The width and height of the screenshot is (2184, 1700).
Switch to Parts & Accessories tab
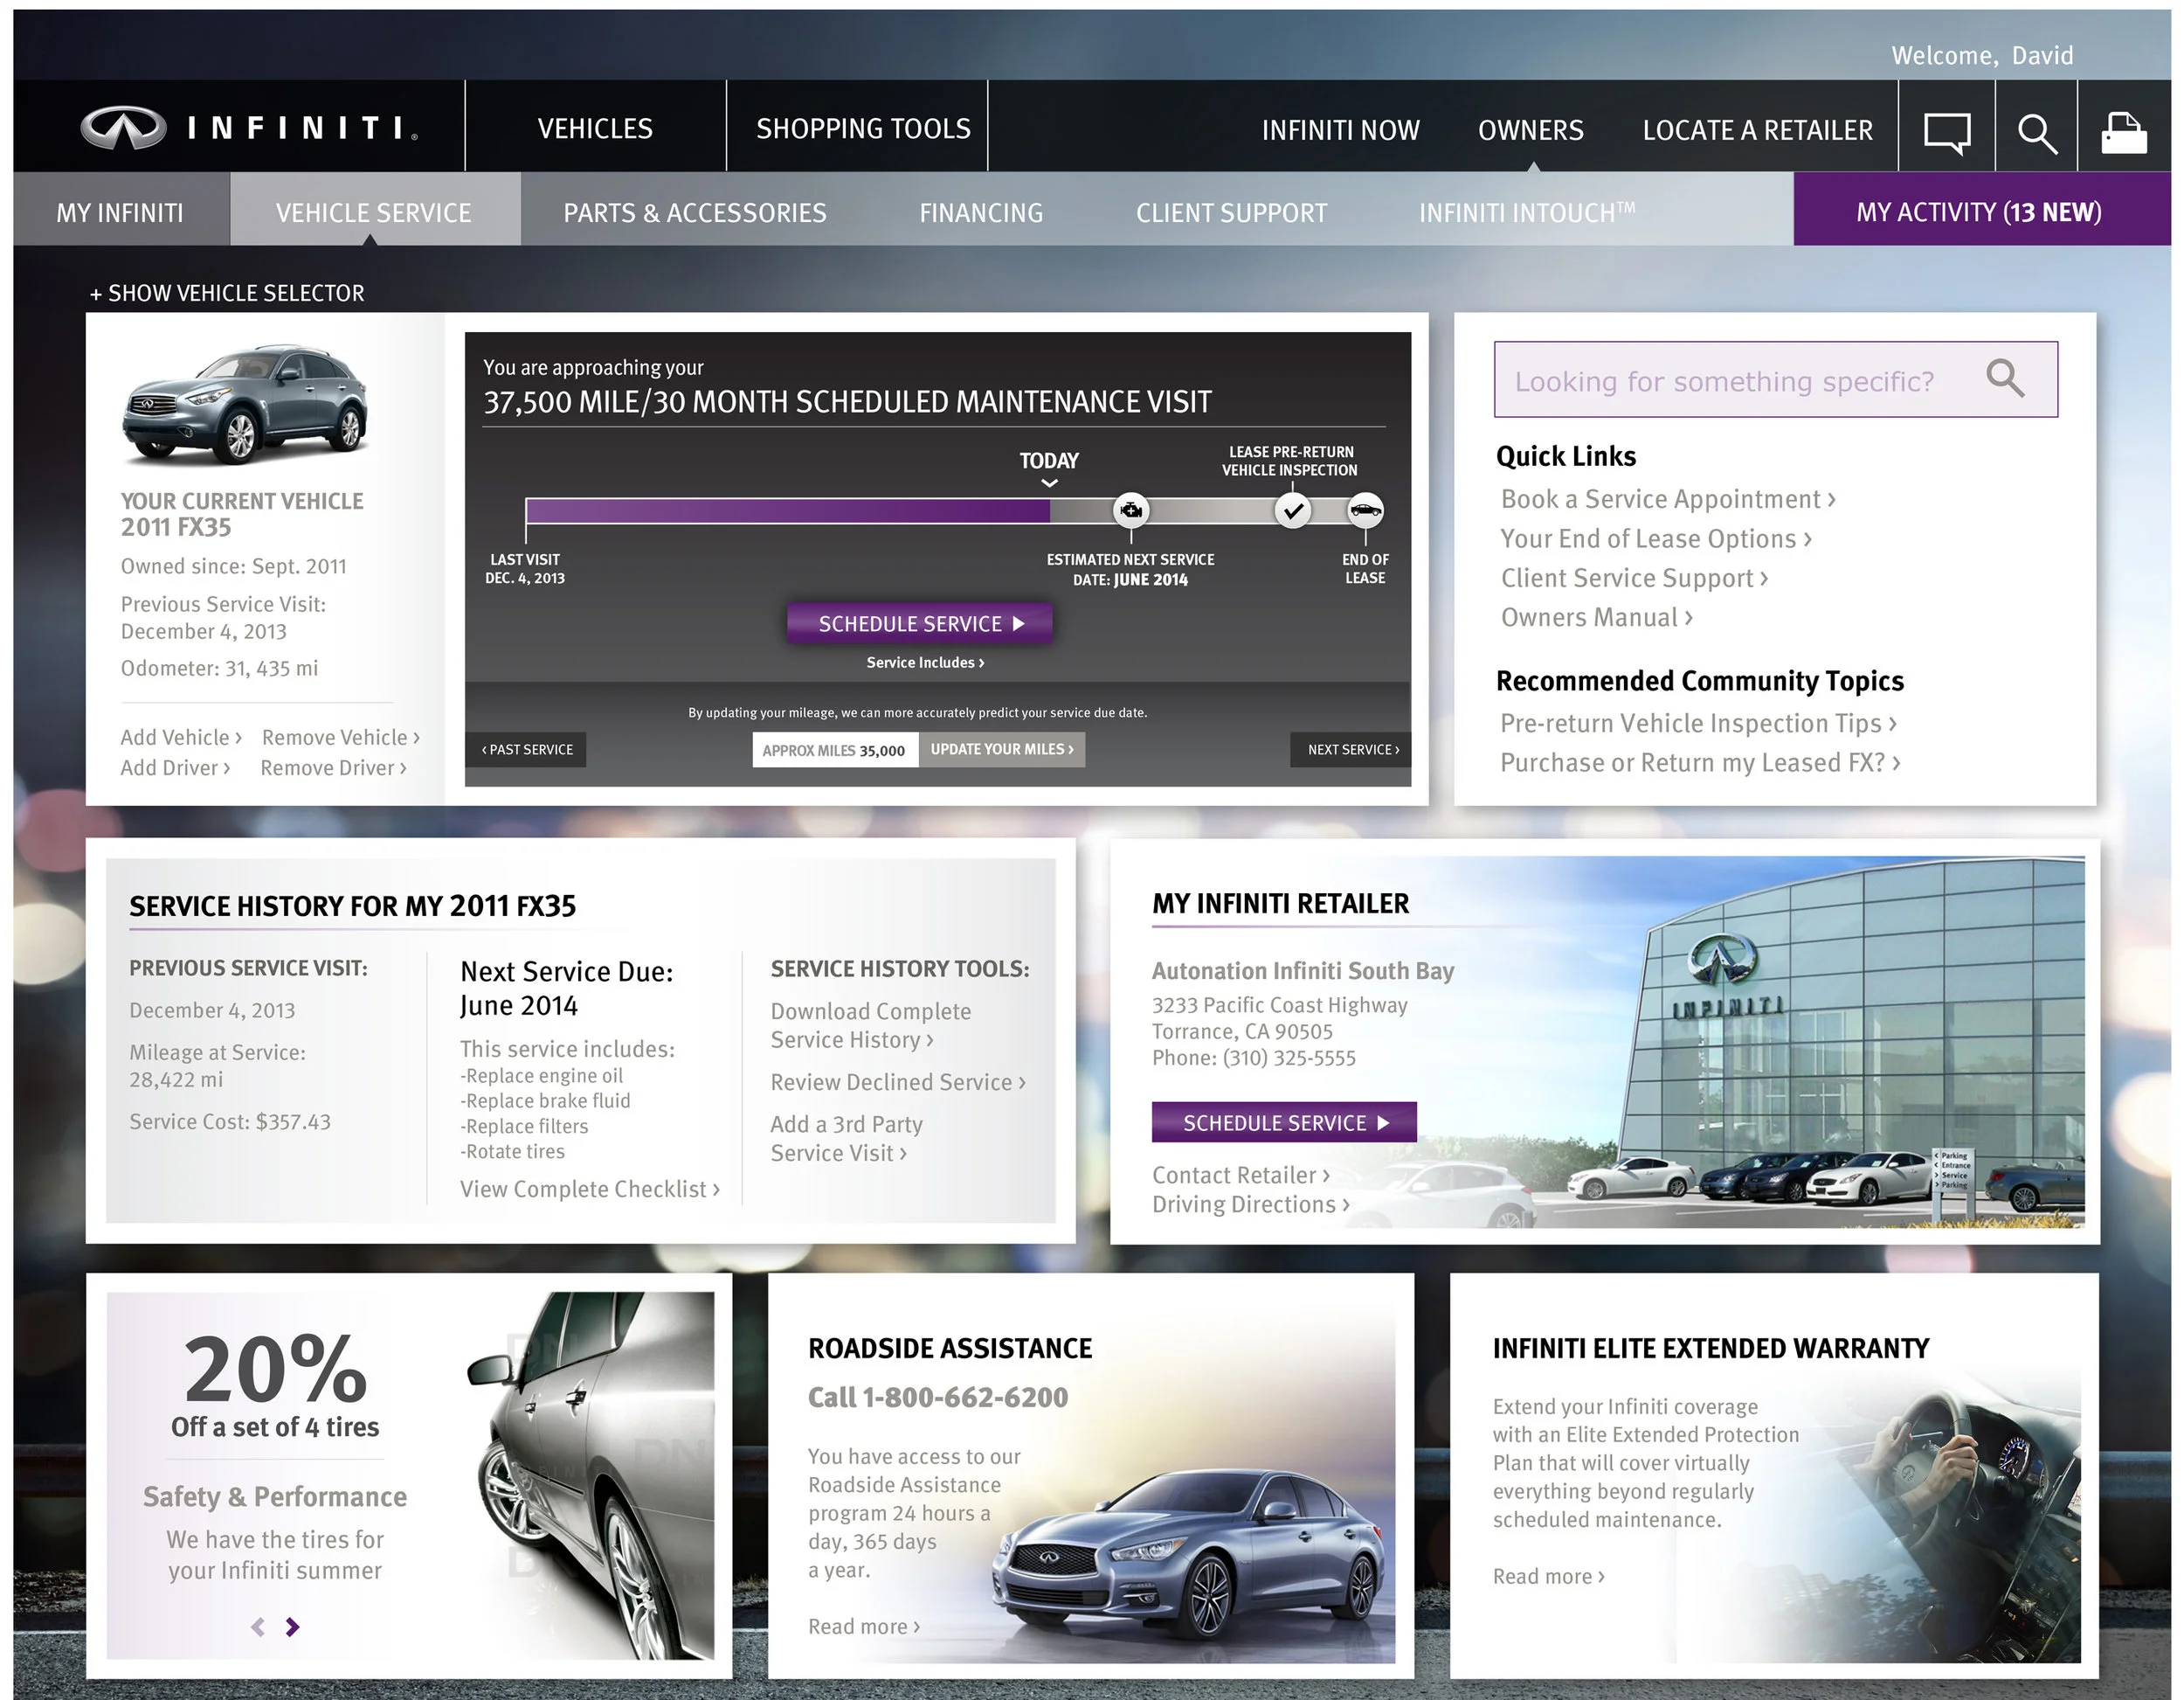694,213
